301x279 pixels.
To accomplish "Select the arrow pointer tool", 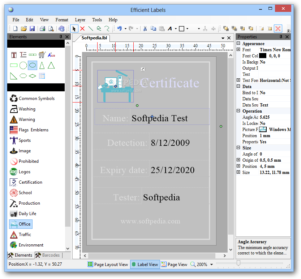I will (x=74, y=29).
